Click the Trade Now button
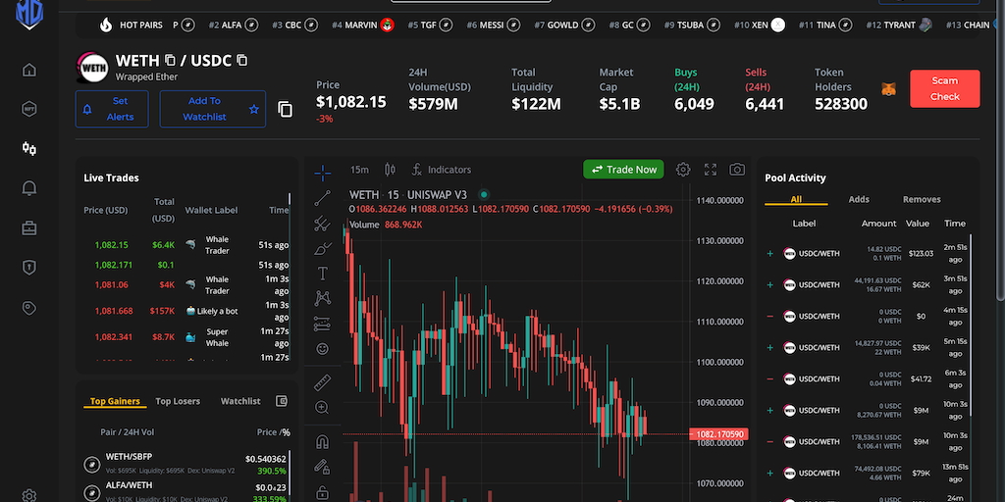This screenshot has height=502, width=1005. [623, 170]
